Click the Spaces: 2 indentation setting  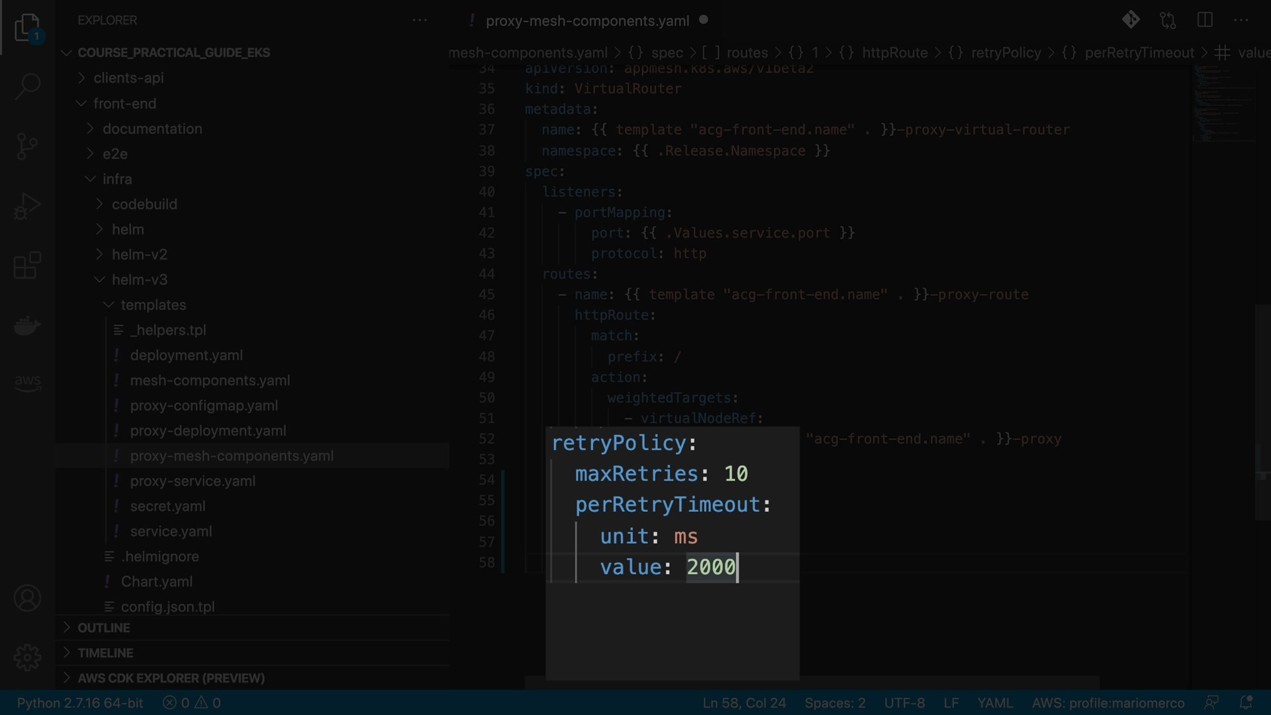835,703
